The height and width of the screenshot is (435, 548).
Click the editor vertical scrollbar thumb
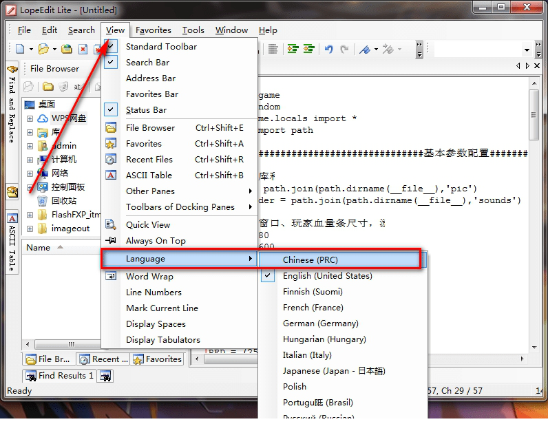click(534, 115)
